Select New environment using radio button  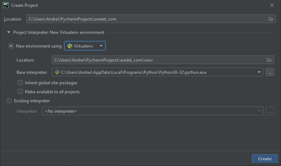(11, 46)
